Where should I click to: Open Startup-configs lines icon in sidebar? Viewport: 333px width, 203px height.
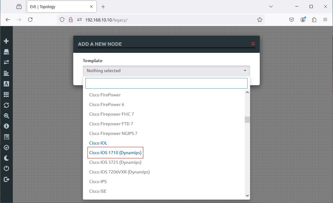click(x=6, y=73)
